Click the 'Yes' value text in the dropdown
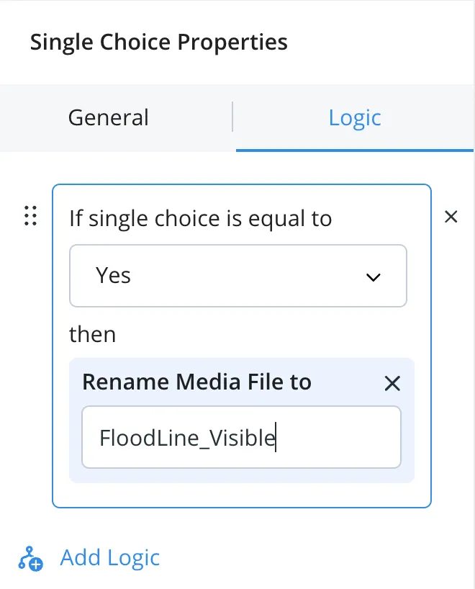The width and height of the screenshot is (475, 589). [113, 275]
